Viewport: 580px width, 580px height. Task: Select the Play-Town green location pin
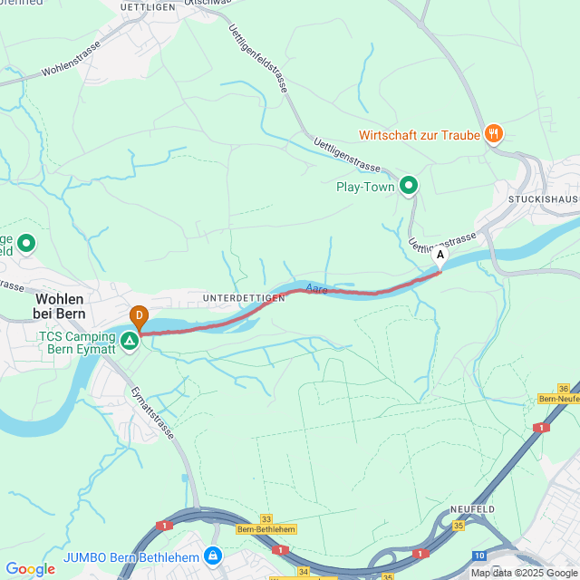pyautogui.click(x=409, y=186)
